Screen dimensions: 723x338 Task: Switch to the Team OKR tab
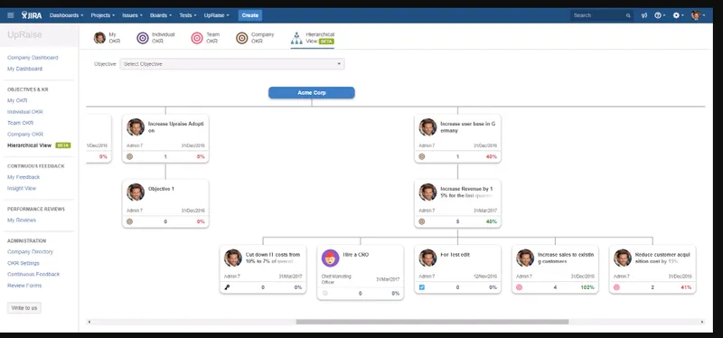pyautogui.click(x=205, y=38)
